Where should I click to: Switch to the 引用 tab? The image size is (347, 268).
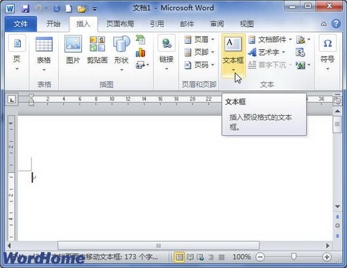(x=157, y=24)
